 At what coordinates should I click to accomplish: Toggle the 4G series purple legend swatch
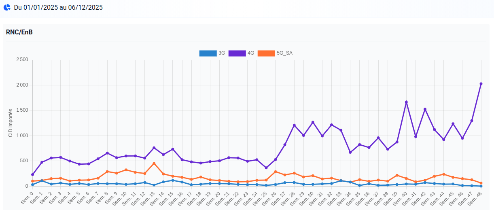(x=237, y=53)
